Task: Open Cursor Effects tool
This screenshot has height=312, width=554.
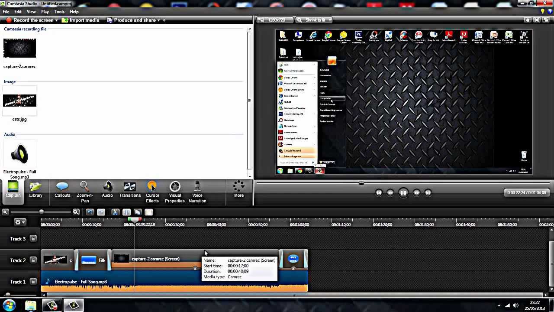Action: pyautogui.click(x=152, y=192)
